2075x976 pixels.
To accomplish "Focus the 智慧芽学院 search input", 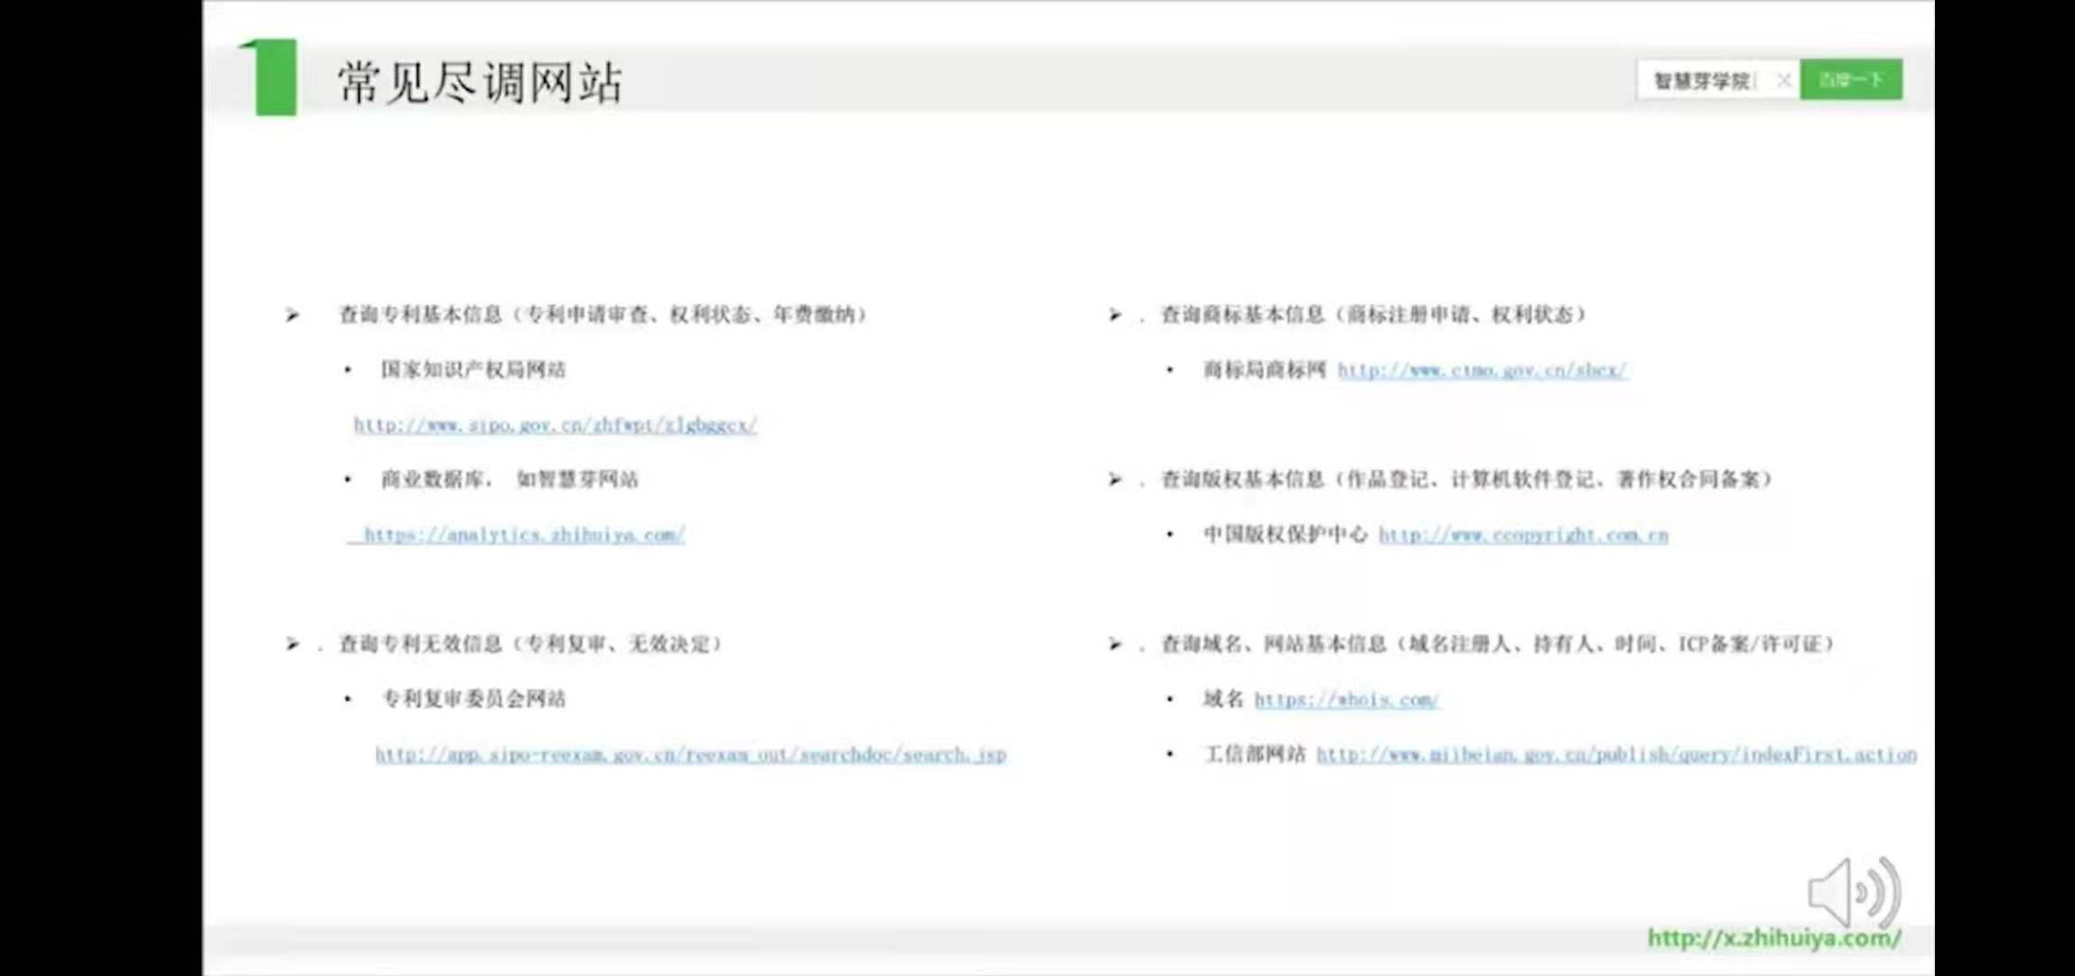I will [1703, 80].
